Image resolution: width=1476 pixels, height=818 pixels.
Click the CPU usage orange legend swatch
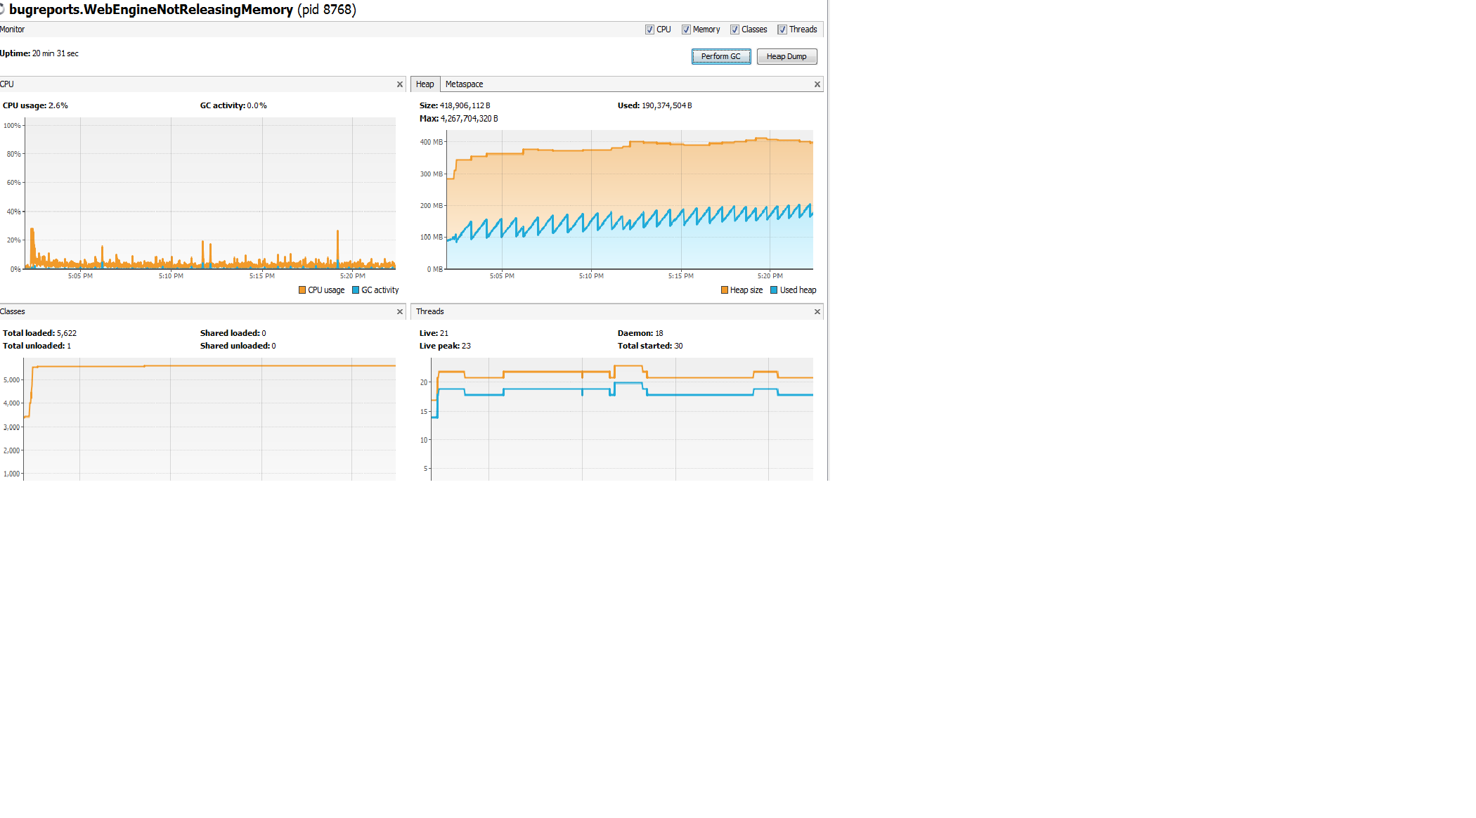[x=302, y=290]
